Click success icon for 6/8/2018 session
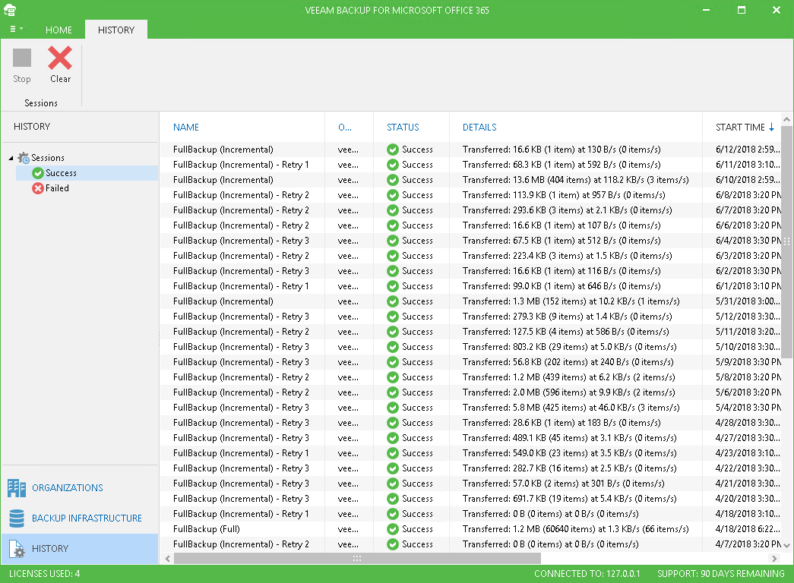794x583 pixels. 393,195
